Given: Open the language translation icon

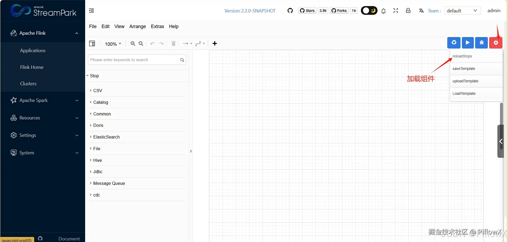Looking at the screenshot, I should coord(421,11).
